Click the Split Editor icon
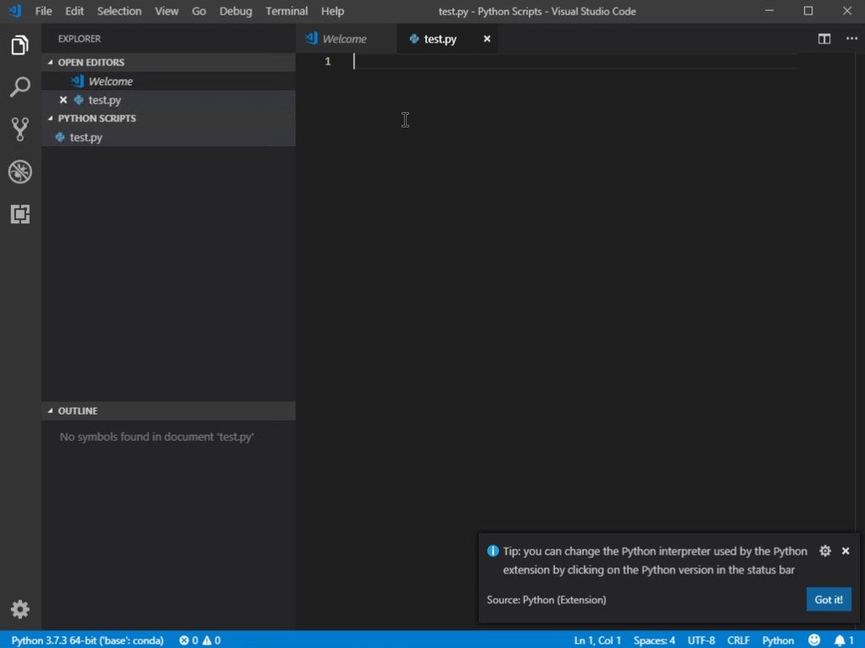Image resolution: width=865 pixels, height=648 pixels. pos(824,38)
